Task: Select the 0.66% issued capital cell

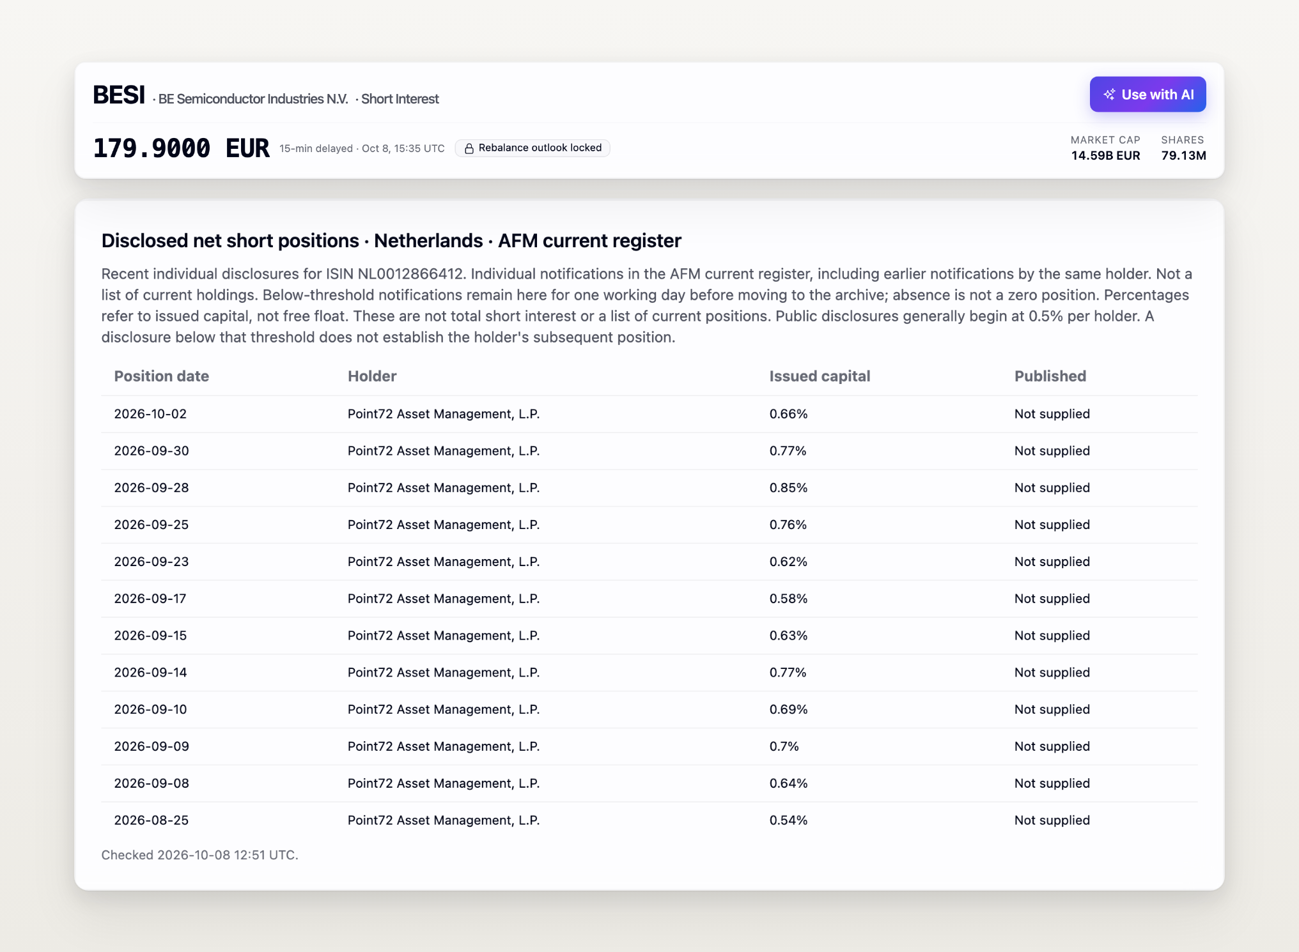Action: click(x=788, y=414)
